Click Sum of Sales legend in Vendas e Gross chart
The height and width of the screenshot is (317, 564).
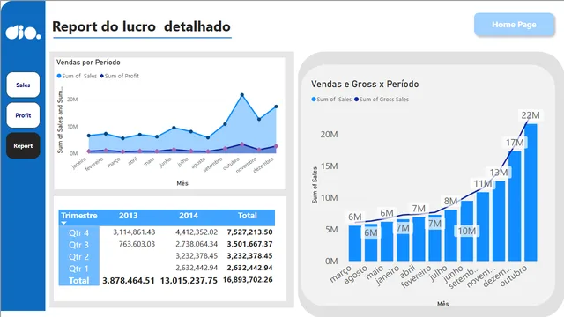tap(331, 100)
